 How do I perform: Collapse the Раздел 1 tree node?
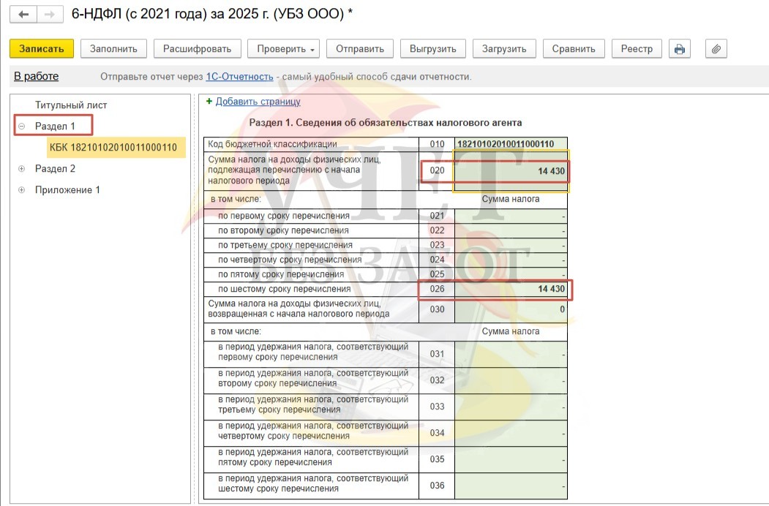click(x=21, y=126)
